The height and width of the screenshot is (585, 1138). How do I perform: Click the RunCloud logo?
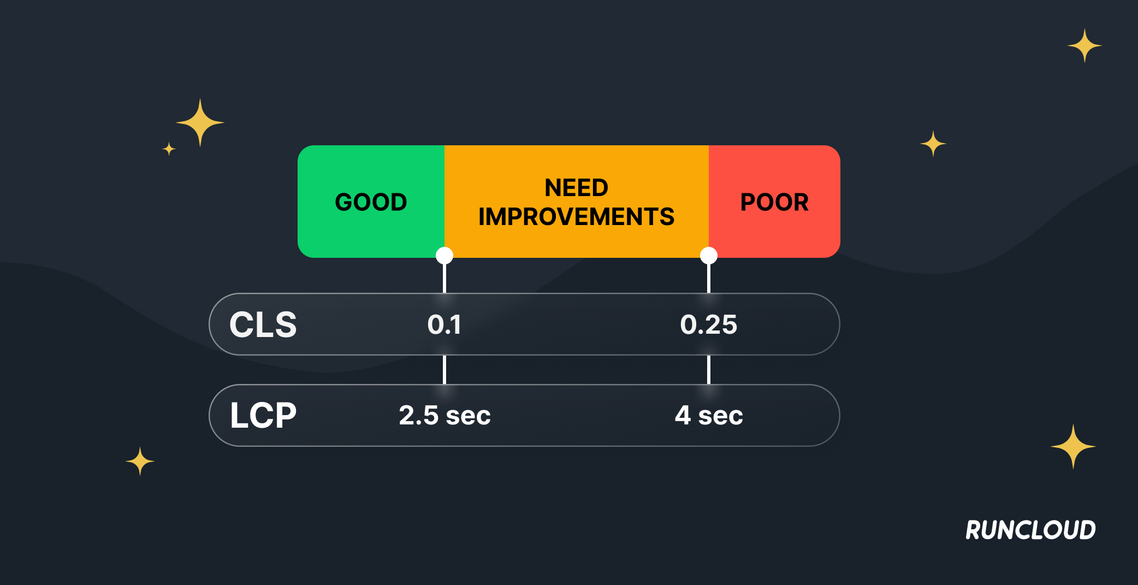pyautogui.click(x=1030, y=530)
